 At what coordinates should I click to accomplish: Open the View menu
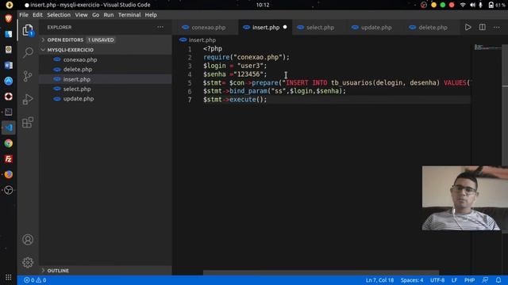click(81, 15)
